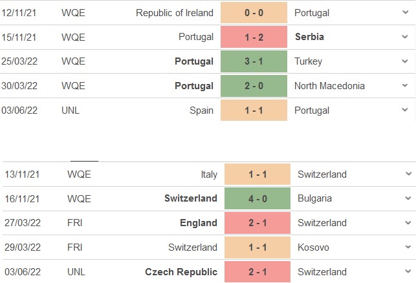Image resolution: width=416 pixels, height=283 pixels.
Task: Select the Kosovo team name
Action: tap(314, 247)
